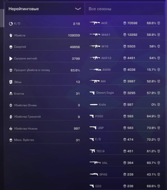Click the headshot icon next to AKR 68.6%
The width and height of the screenshot is (167, 190).
click(x=159, y=23)
